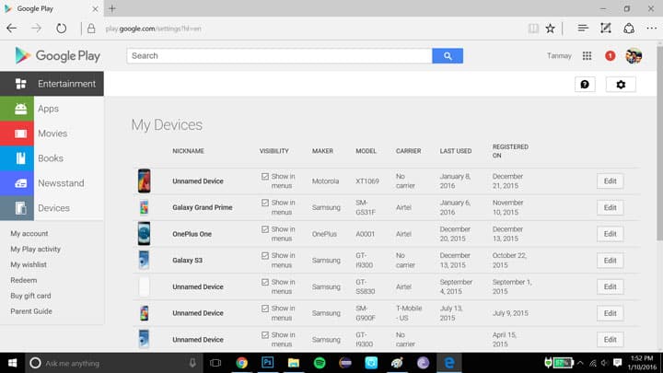Edit the Galaxy S3 device
The height and width of the screenshot is (373, 663).
click(x=610, y=260)
